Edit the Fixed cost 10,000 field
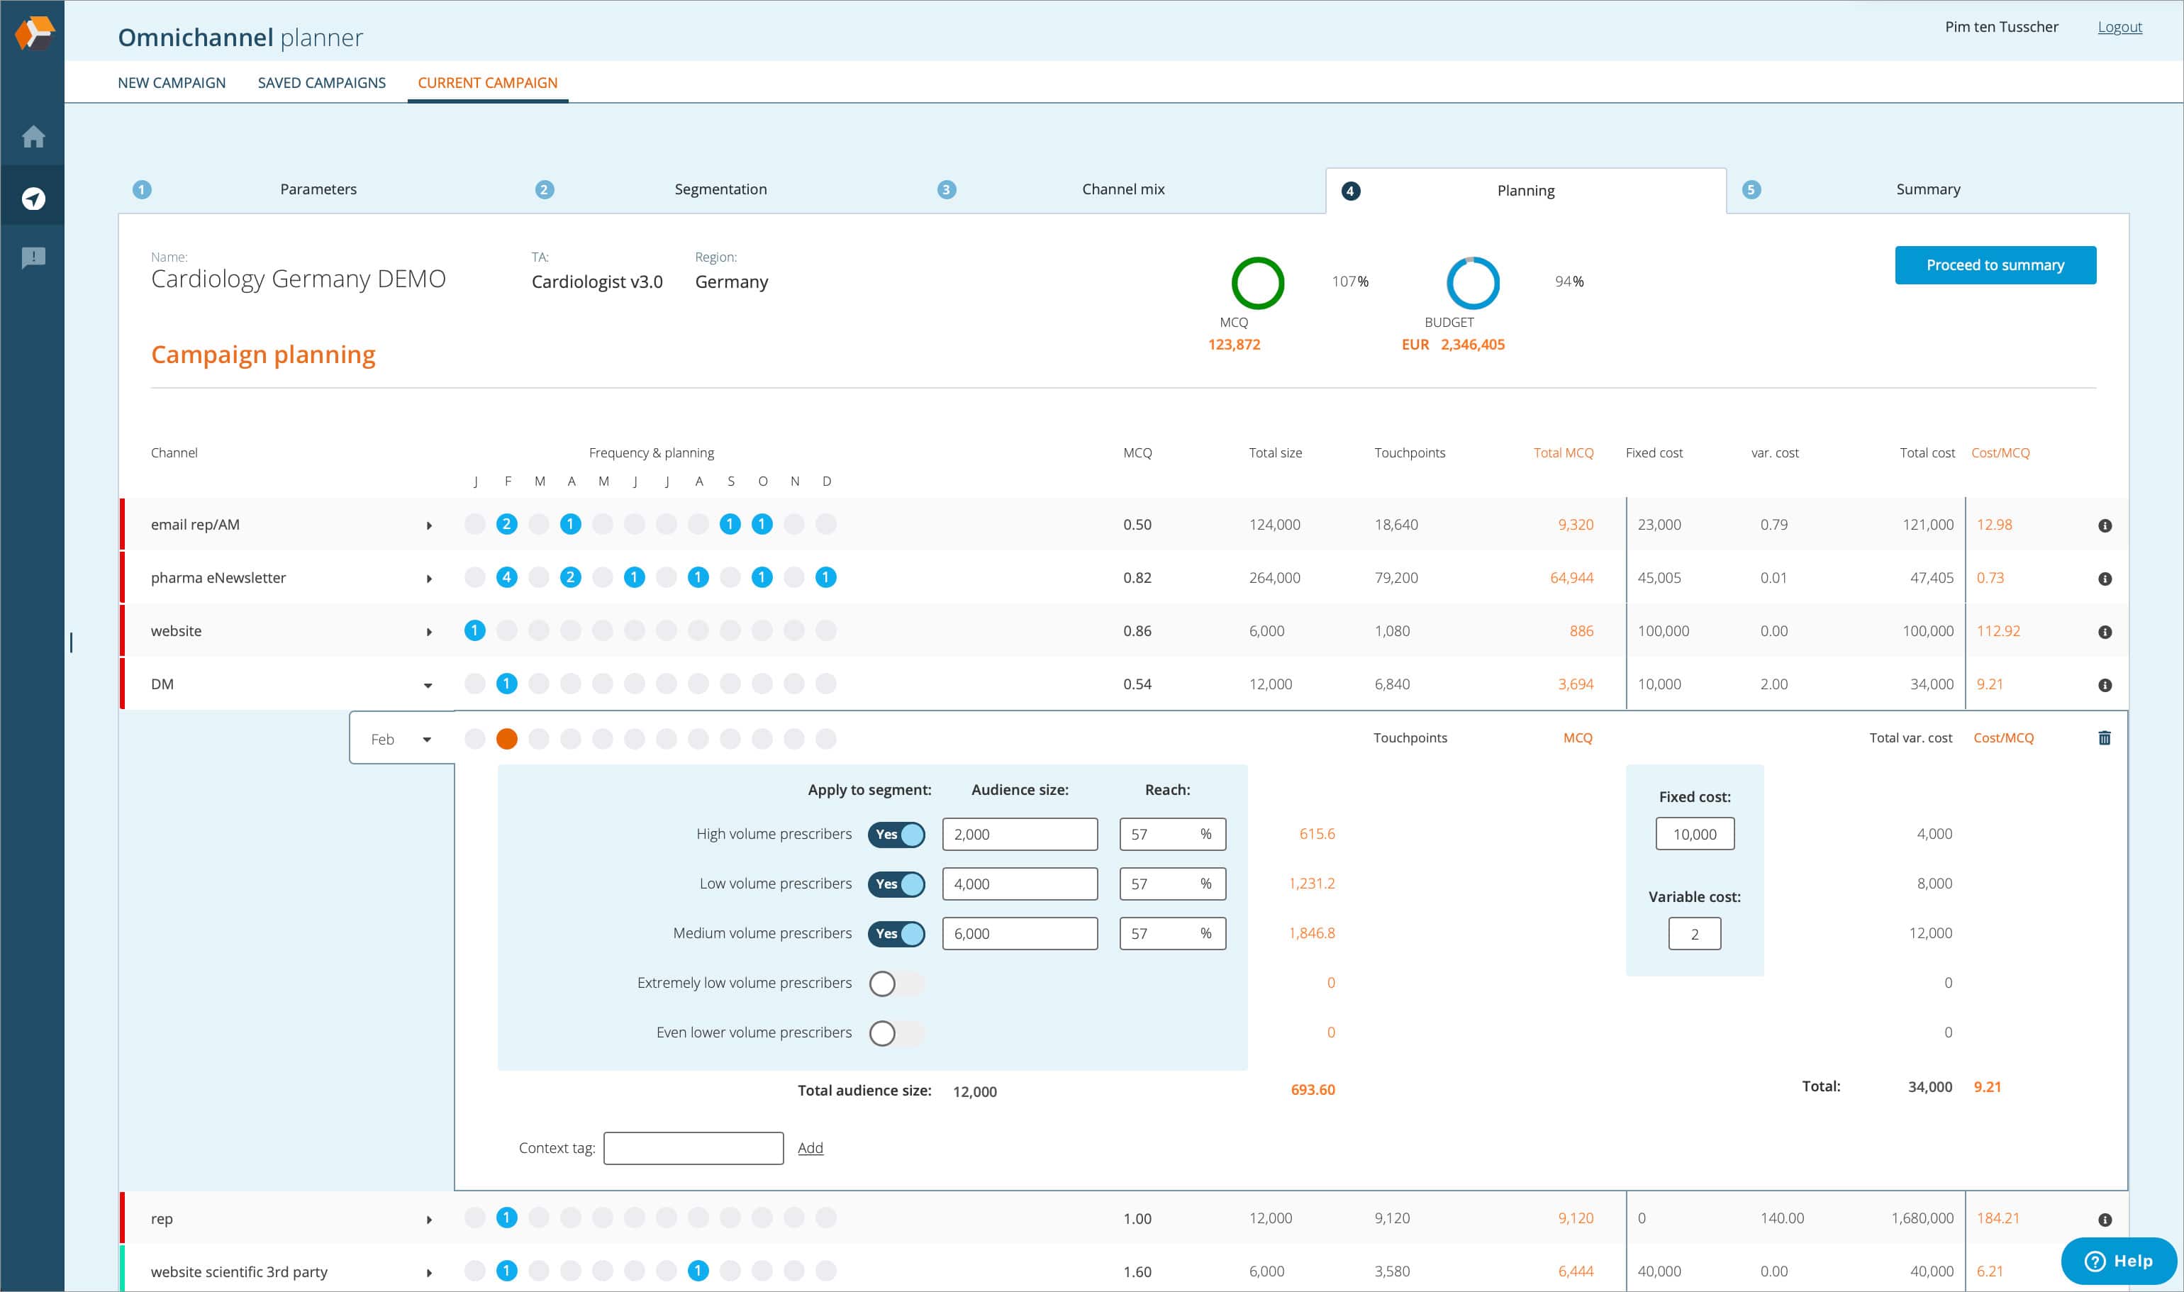The image size is (2184, 1292). [x=1695, y=834]
